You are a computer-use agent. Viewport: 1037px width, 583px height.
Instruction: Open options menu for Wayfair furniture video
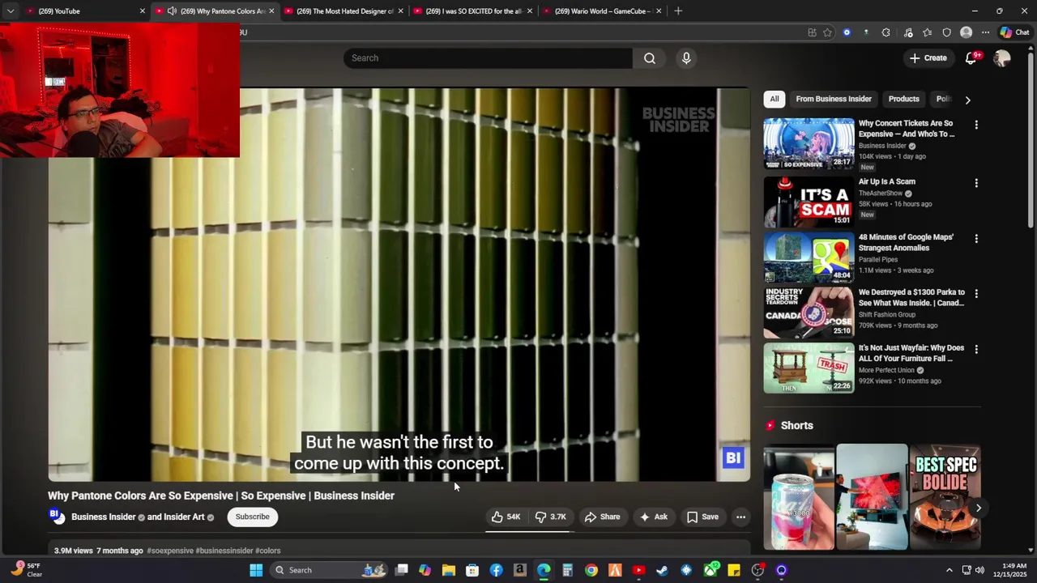click(976, 350)
